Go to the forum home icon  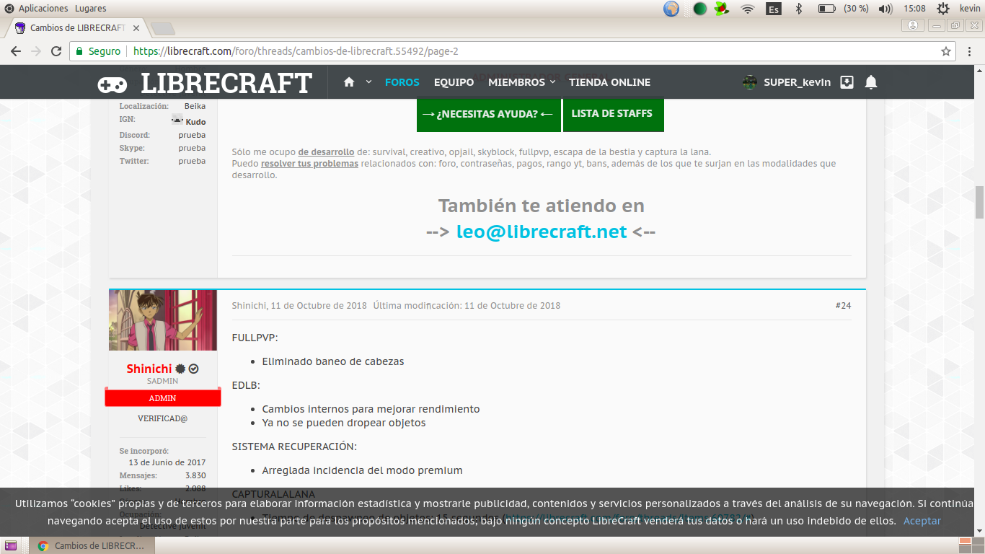pos(350,82)
